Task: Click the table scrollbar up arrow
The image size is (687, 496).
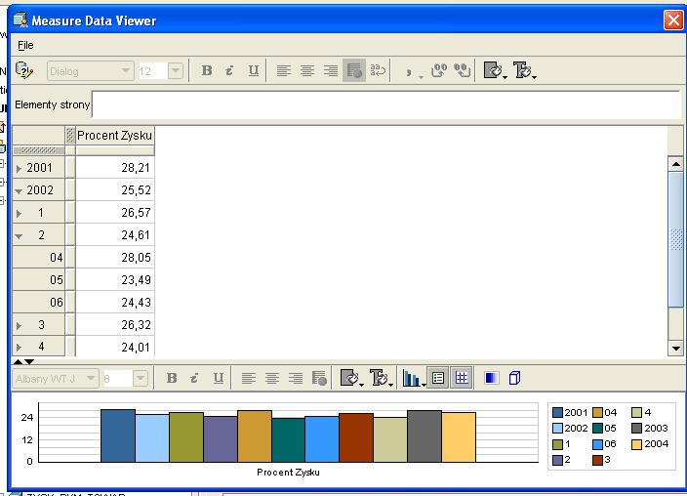Action: coord(676,164)
